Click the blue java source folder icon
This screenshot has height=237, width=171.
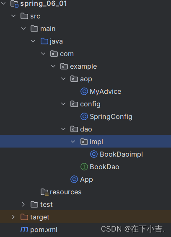pyautogui.click(x=44, y=41)
